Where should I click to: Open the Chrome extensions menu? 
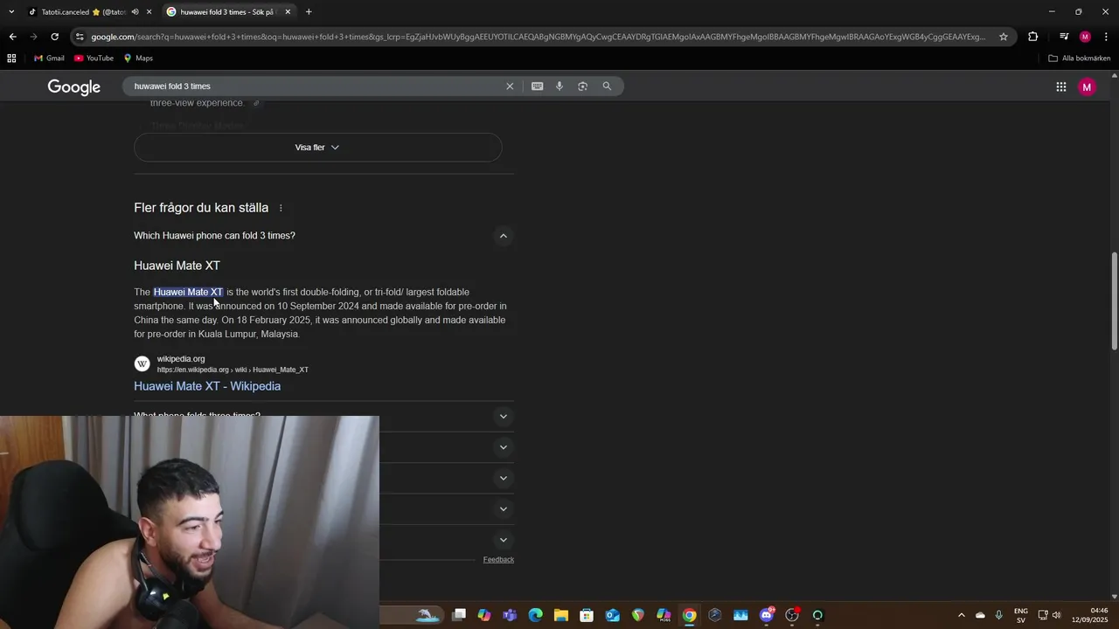pos(1032,37)
